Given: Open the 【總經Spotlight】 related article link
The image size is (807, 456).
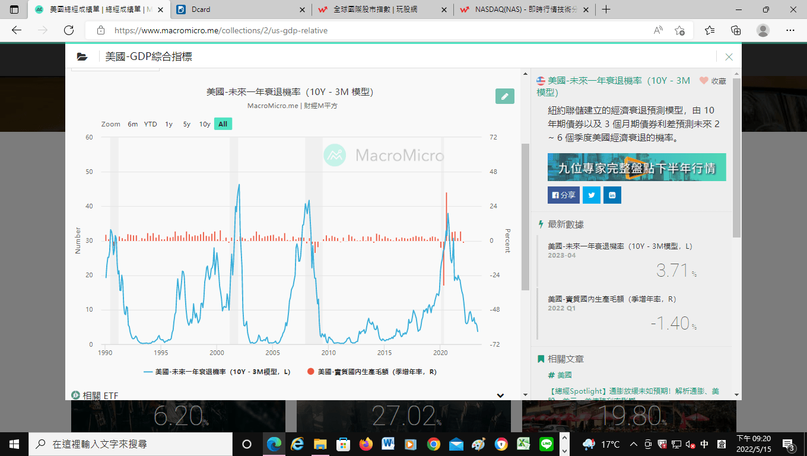Looking at the screenshot, I should 635,391.
